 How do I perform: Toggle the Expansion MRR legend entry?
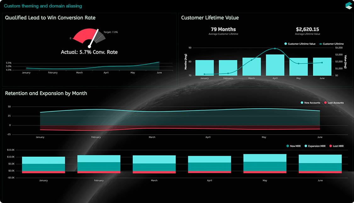pyautogui.click(x=315, y=146)
